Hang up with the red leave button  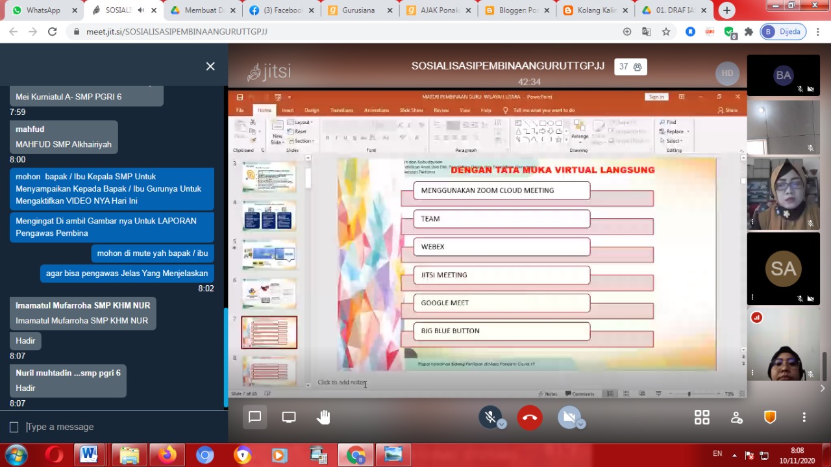pos(530,418)
